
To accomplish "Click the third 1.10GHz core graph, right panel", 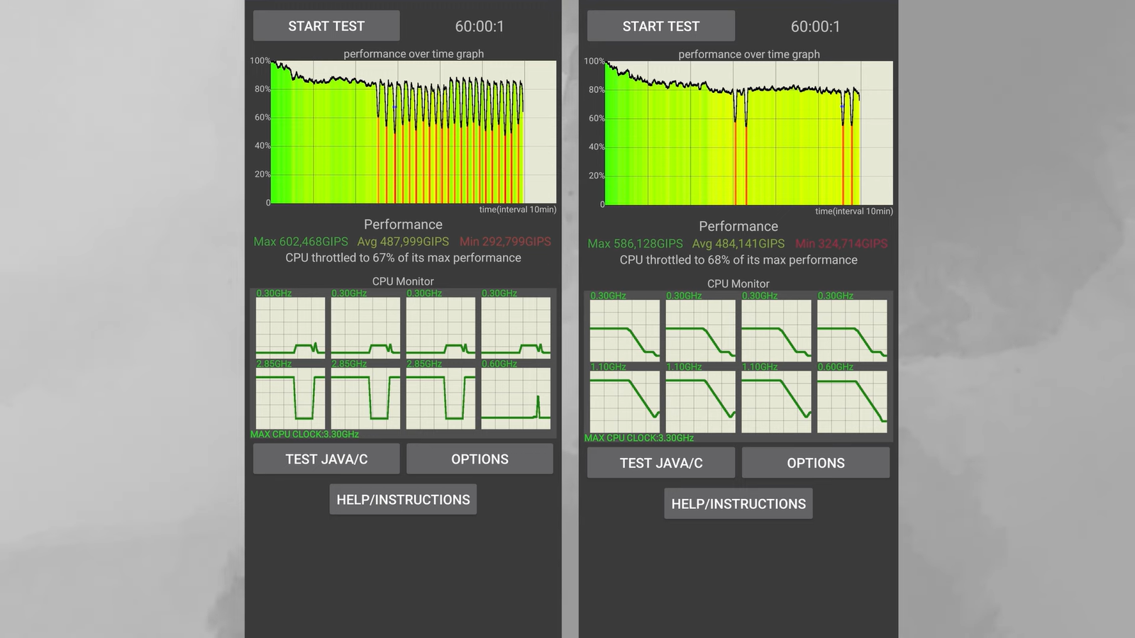I will tap(776, 402).
